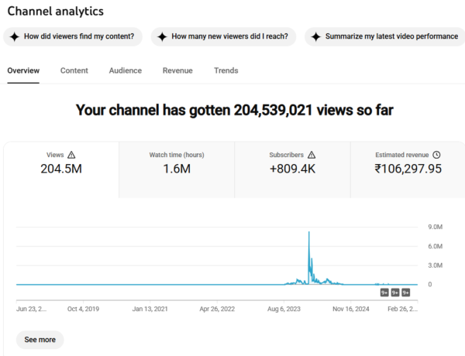Switch to the Content tab

(x=74, y=70)
